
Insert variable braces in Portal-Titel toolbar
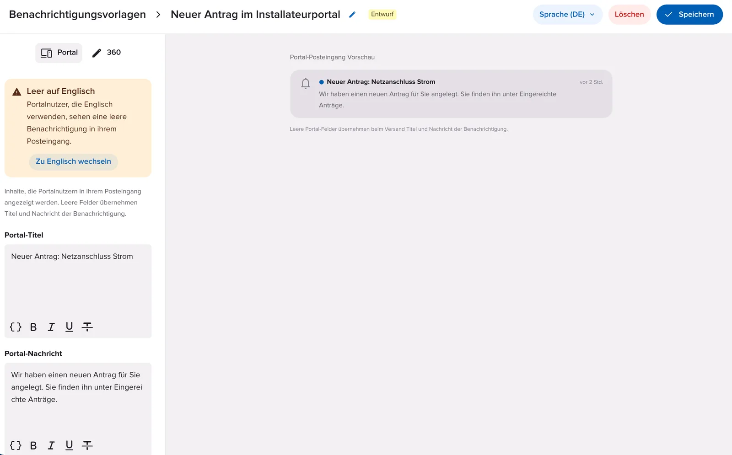16,327
